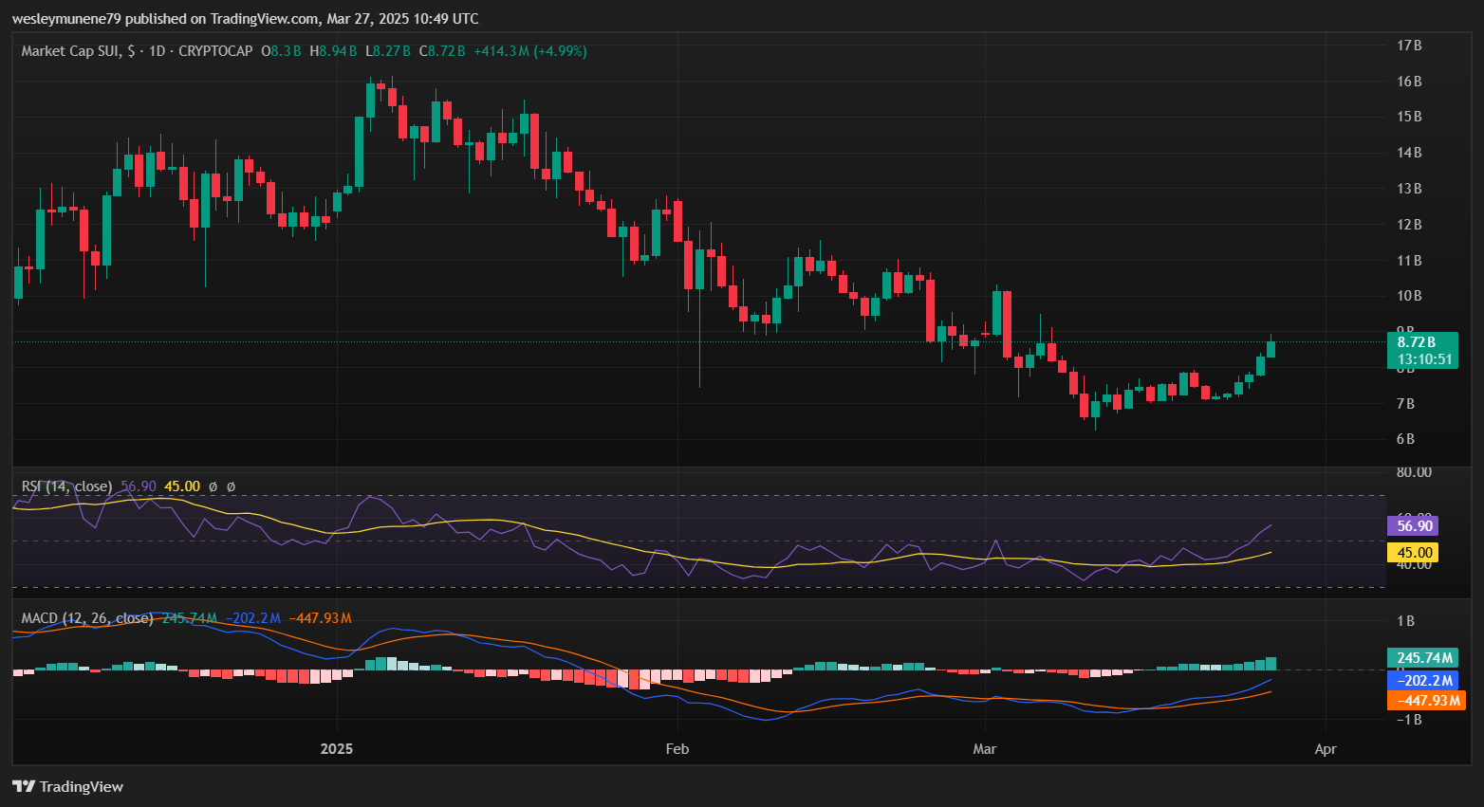The width and height of the screenshot is (1484, 807).
Task: Open the RSI (14, close) indicator legend
Action: click(x=66, y=486)
